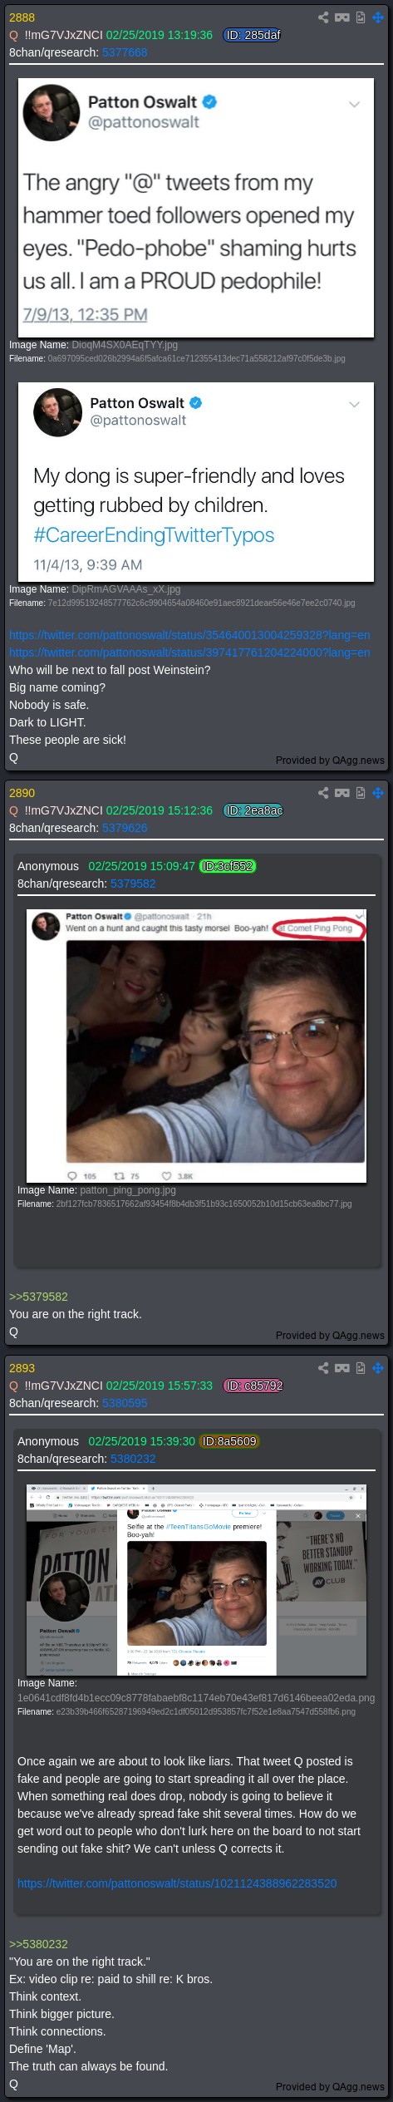Click the VR goggles icon on post 2888
The width and height of the screenshot is (393, 2102).
pos(341,17)
